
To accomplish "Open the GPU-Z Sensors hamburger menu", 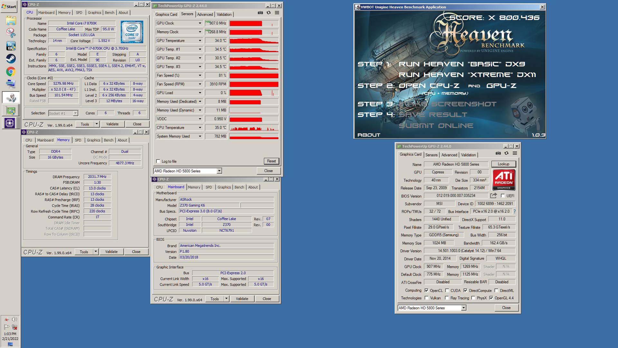I will tap(277, 13).
